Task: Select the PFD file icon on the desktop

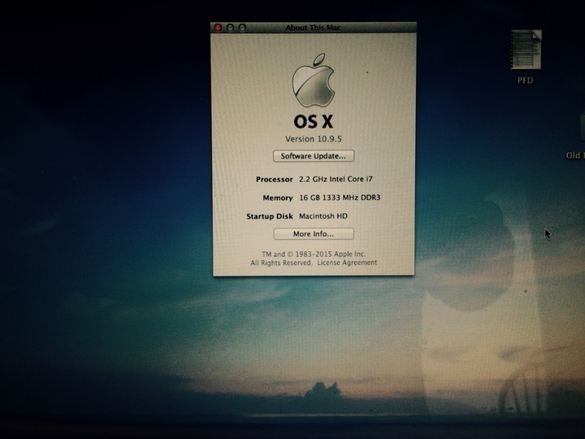Action: coord(526,50)
